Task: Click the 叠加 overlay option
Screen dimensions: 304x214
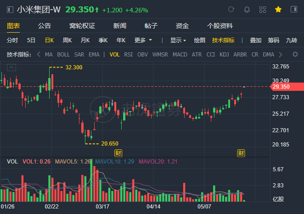Action: [x=255, y=40]
